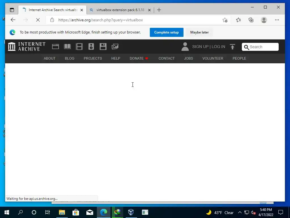Open a new tab with plus button
The width and height of the screenshot is (290, 218).
click(x=159, y=10)
